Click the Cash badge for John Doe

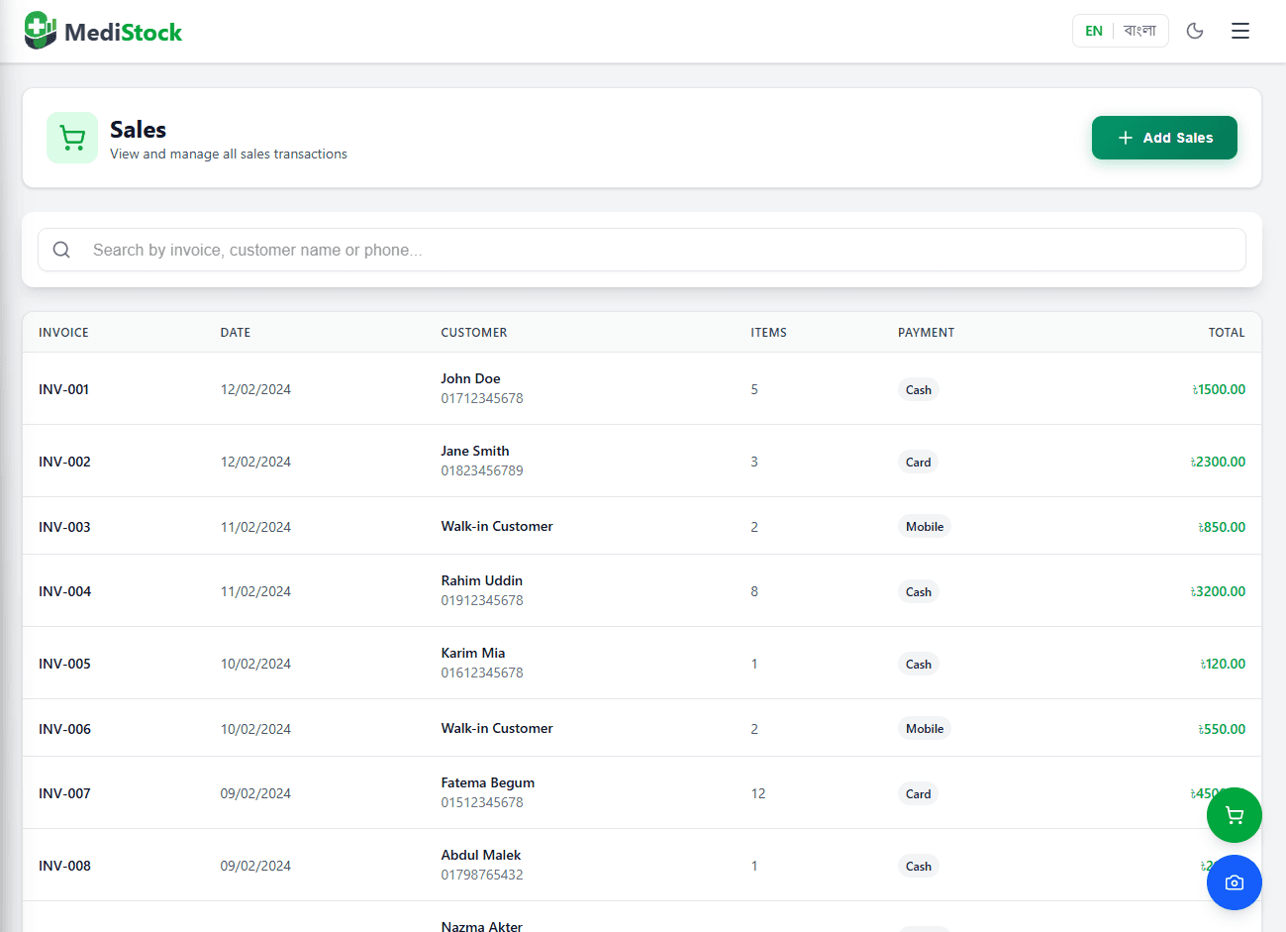click(x=918, y=389)
